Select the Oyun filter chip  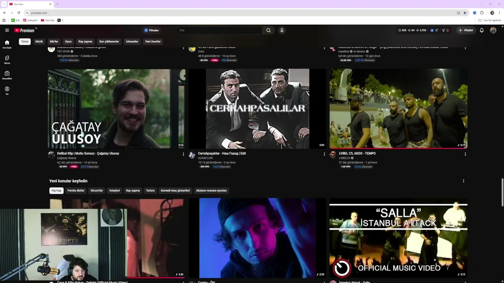coord(69,42)
